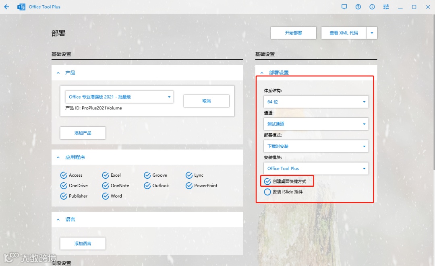Screen dimensions: 435x266
Task: Click the Office Tool Plus logo icon
Action: [21, 7]
